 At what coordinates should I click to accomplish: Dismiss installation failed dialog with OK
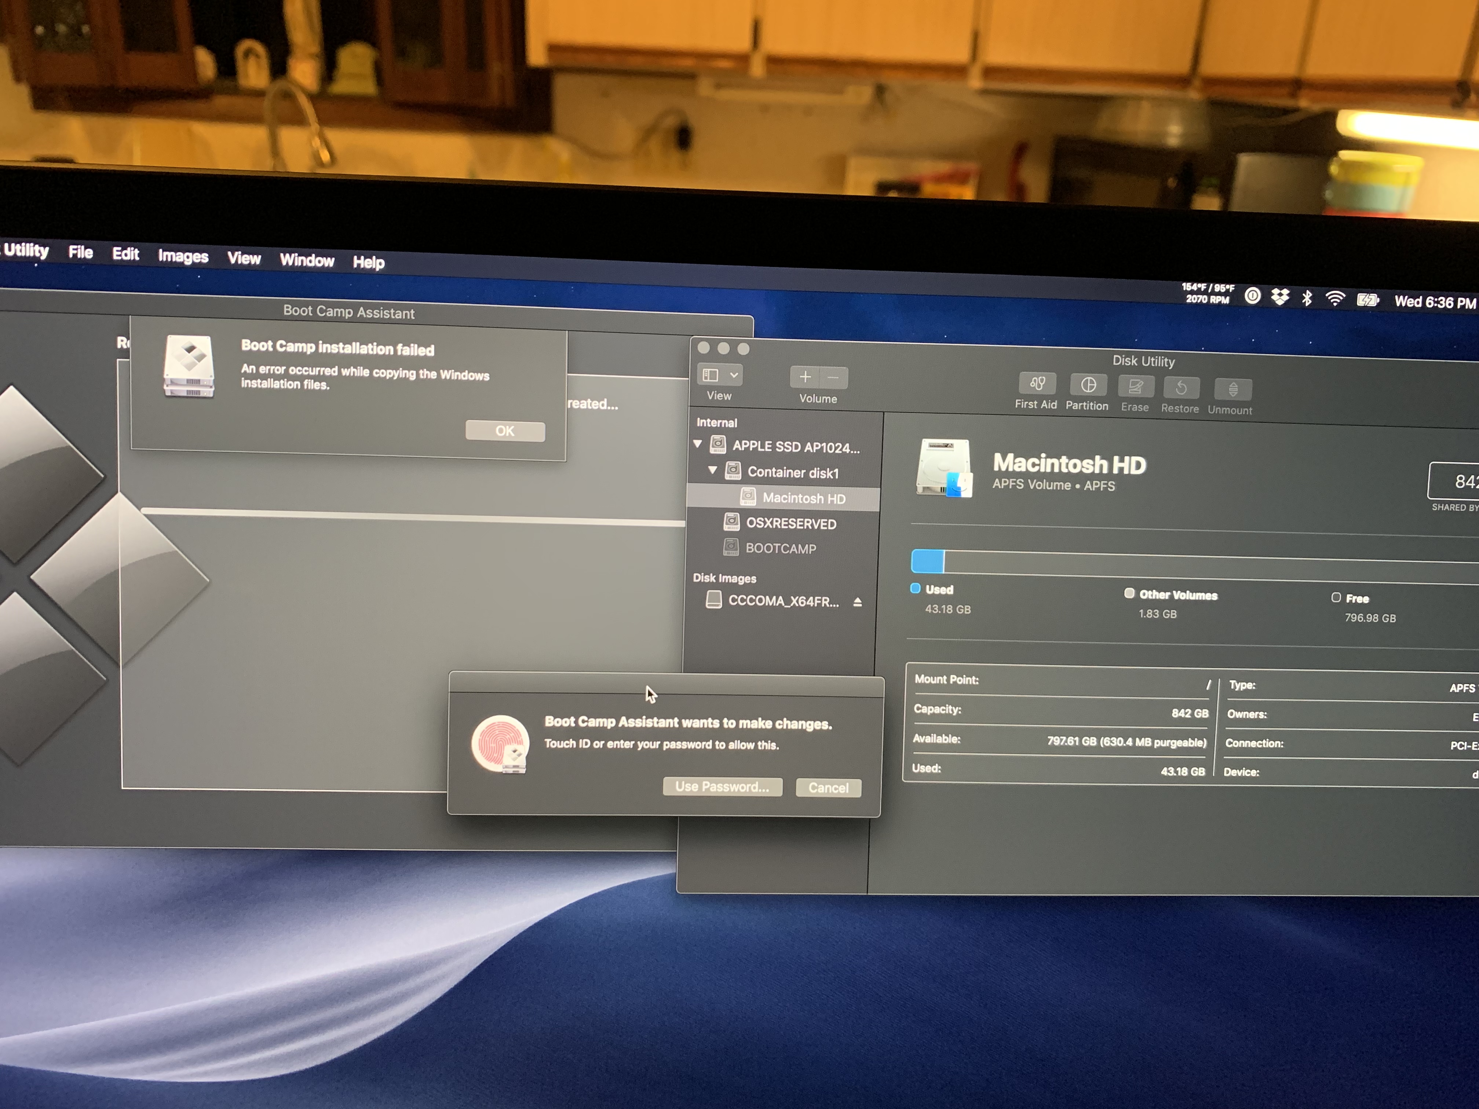505,431
